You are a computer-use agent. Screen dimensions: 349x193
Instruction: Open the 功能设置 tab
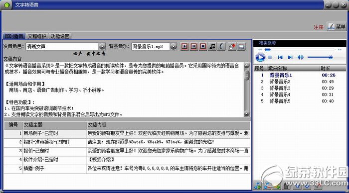(x=60, y=36)
